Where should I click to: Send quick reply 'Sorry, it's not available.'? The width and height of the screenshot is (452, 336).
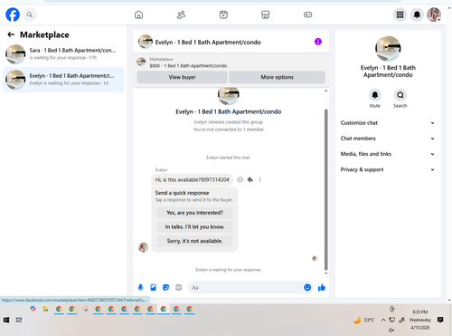click(194, 241)
